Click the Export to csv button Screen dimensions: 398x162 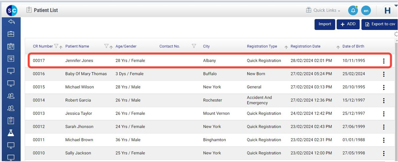tap(380, 24)
